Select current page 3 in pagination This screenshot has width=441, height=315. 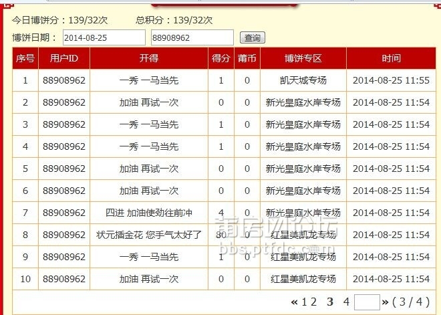coord(330,302)
